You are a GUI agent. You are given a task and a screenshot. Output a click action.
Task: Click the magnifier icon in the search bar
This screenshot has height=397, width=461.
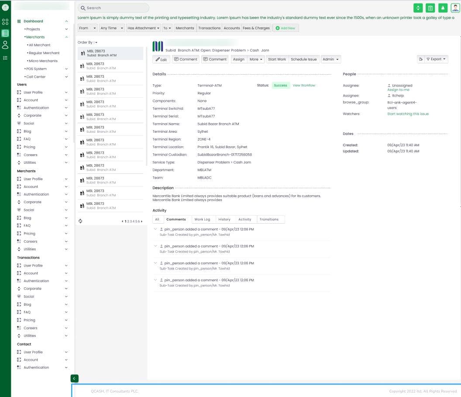click(83, 8)
